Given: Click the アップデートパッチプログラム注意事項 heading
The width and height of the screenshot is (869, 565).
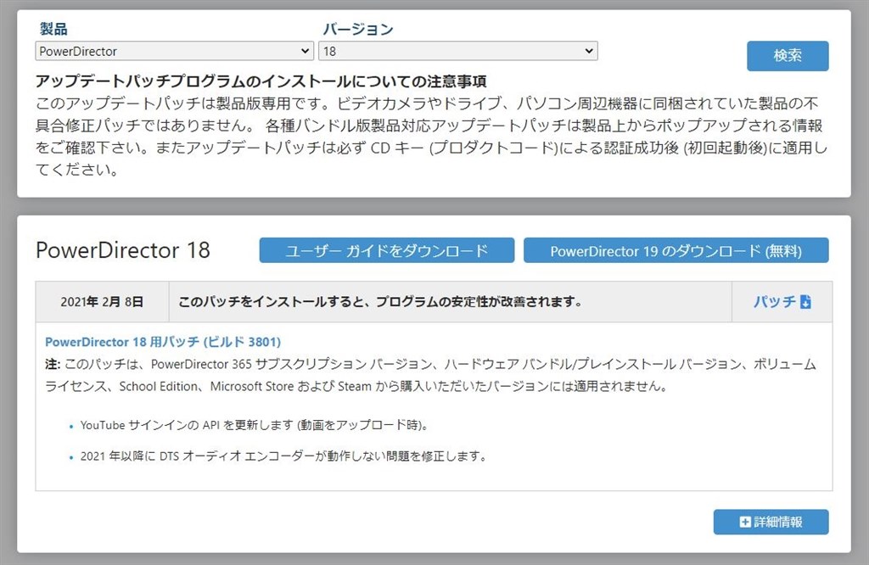Looking at the screenshot, I should [x=261, y=81].
